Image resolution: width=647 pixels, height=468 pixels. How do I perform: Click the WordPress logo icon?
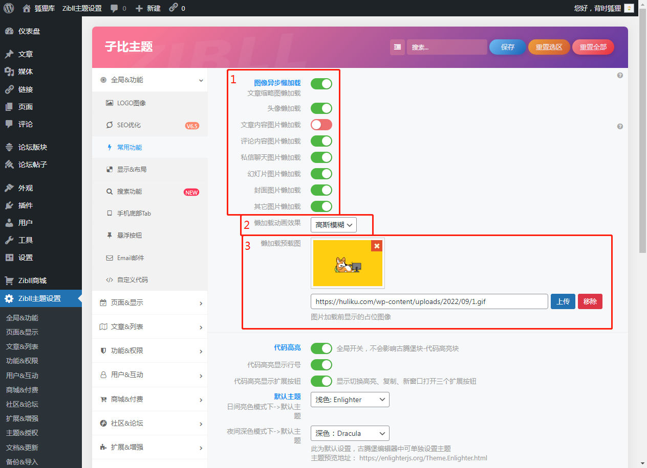click(x=9, y=8)
